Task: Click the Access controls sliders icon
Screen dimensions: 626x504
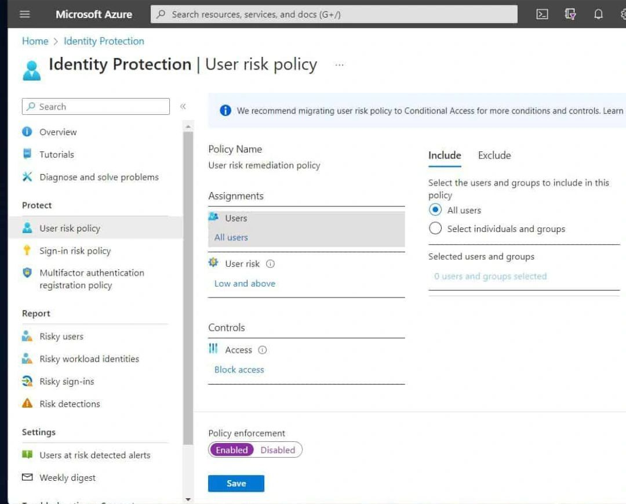Action: click(x=213, y=349)
